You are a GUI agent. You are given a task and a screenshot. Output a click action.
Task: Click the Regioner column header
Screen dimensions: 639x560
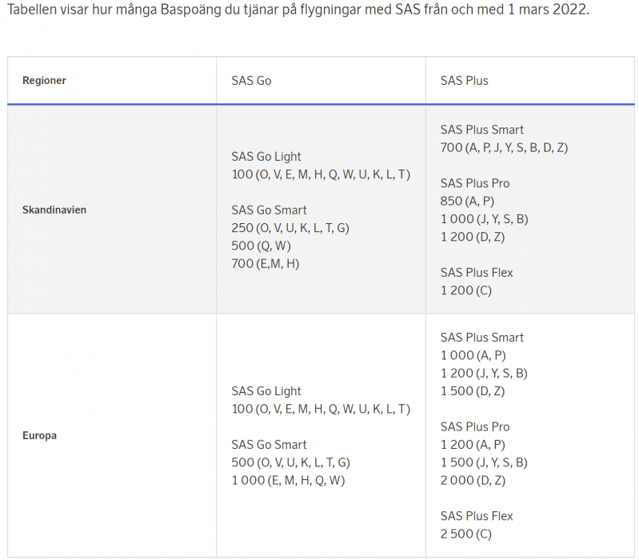pos(44,81)
